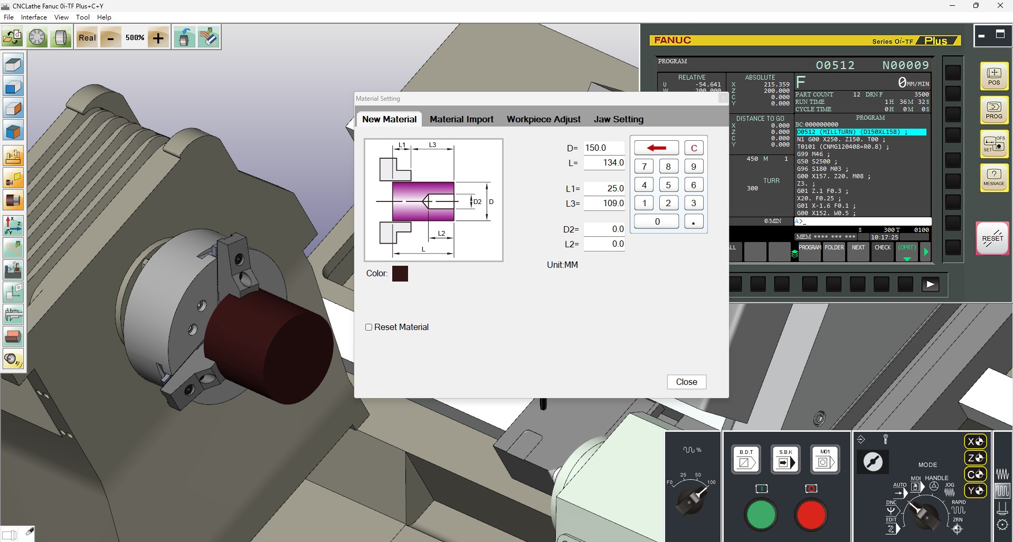Click the Close button in Material Setting
This screenshot has height=542, width=1013.
(x=686, y=382)
